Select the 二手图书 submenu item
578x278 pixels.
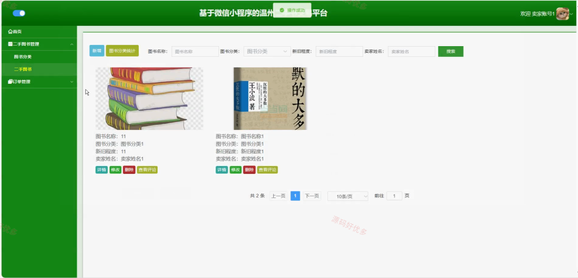pos(39,69)
